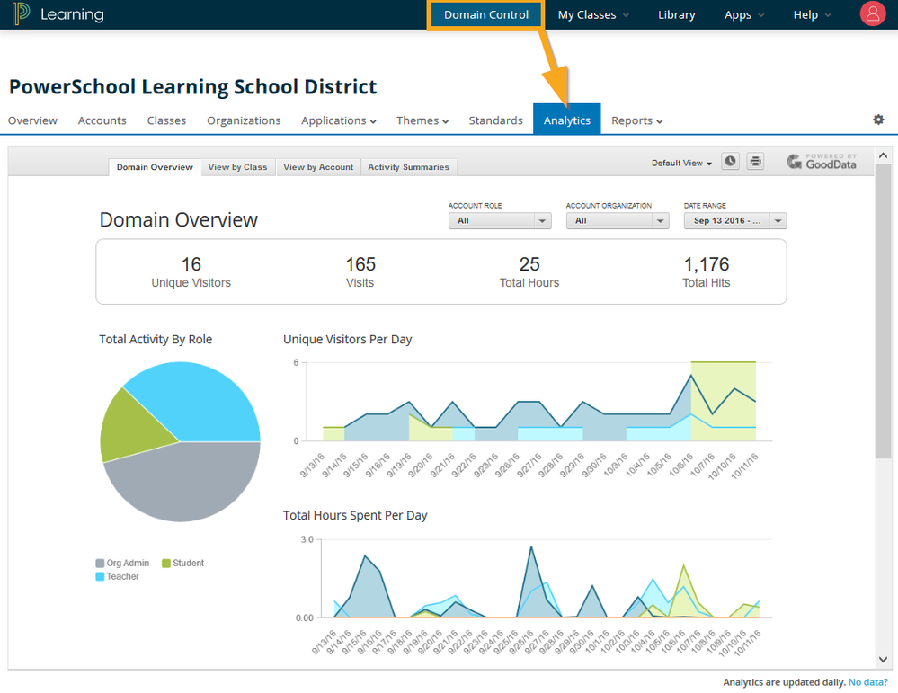
Task: Click the GoodData logo
Action: (x=822, y=162)
